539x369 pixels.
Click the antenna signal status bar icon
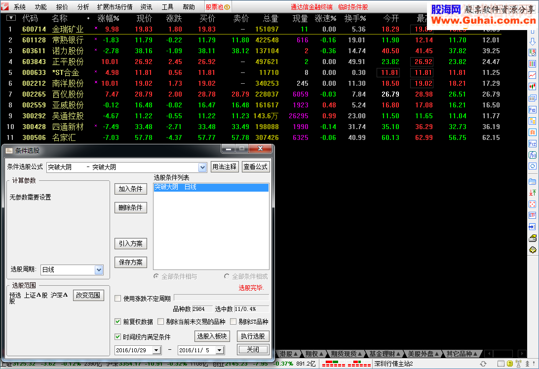click(518, 364)
